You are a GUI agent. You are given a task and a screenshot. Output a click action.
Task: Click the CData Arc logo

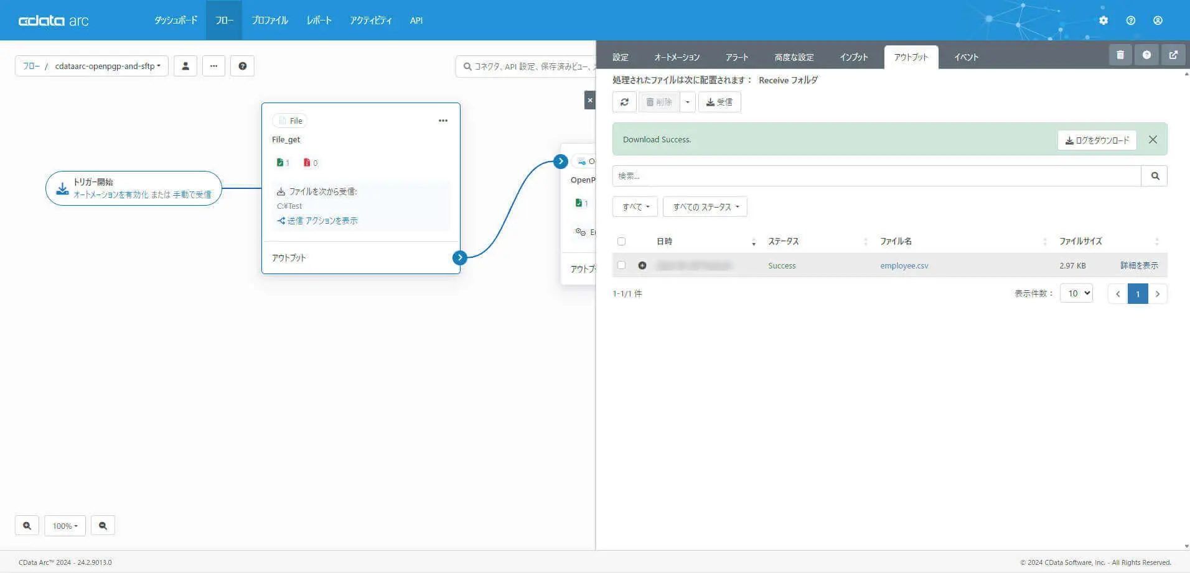pos(54,21)
